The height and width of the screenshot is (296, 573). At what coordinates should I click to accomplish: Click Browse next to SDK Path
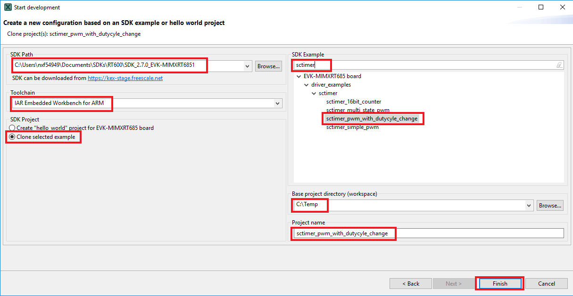point(268,66)
